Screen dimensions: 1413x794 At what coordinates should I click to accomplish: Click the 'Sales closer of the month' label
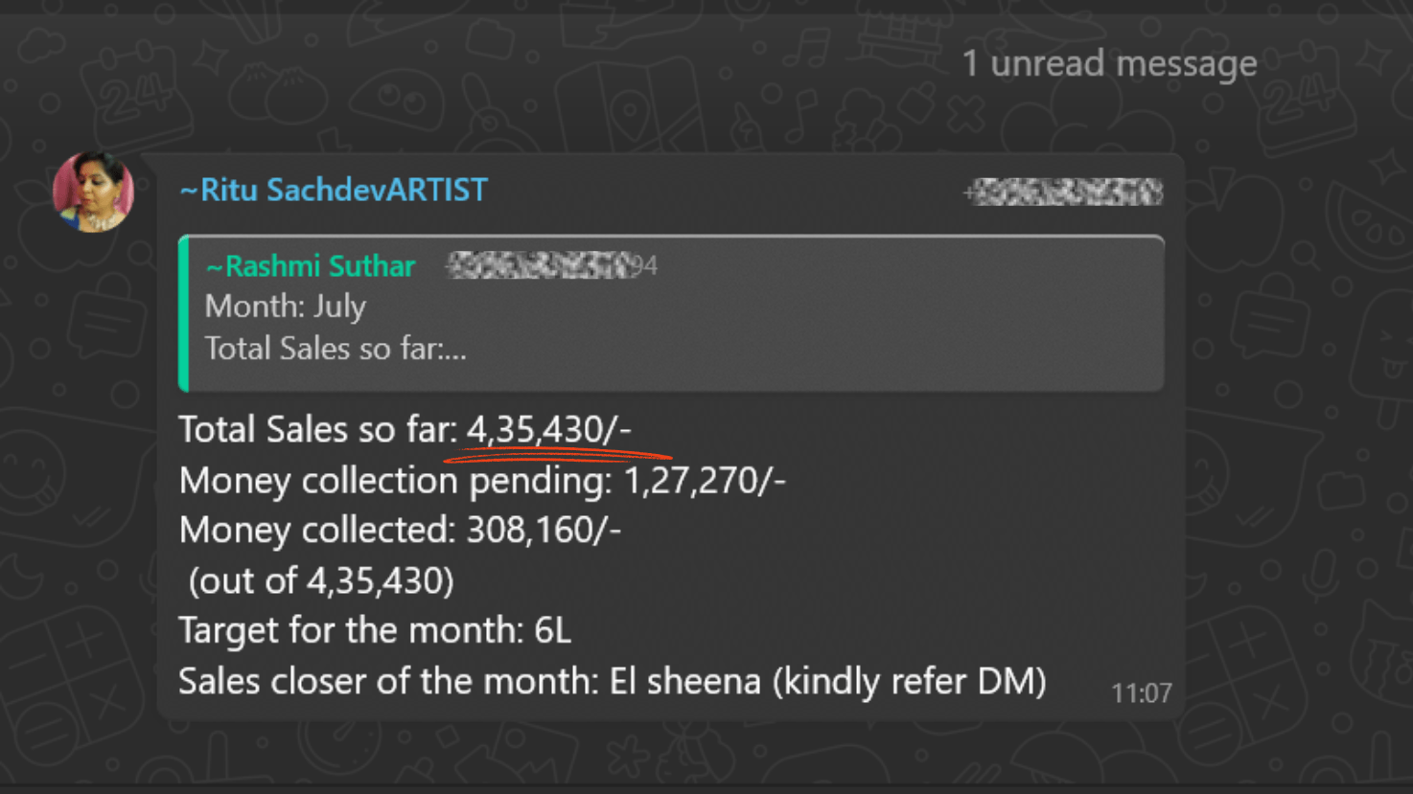[388, 681]
